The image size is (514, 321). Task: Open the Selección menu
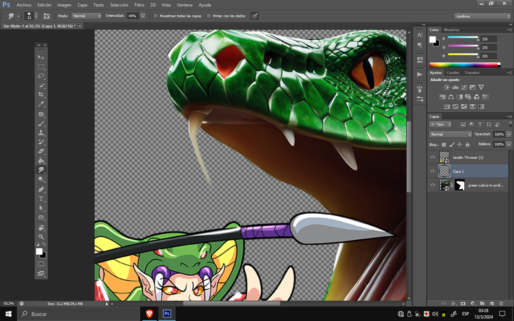click(119, 5)
